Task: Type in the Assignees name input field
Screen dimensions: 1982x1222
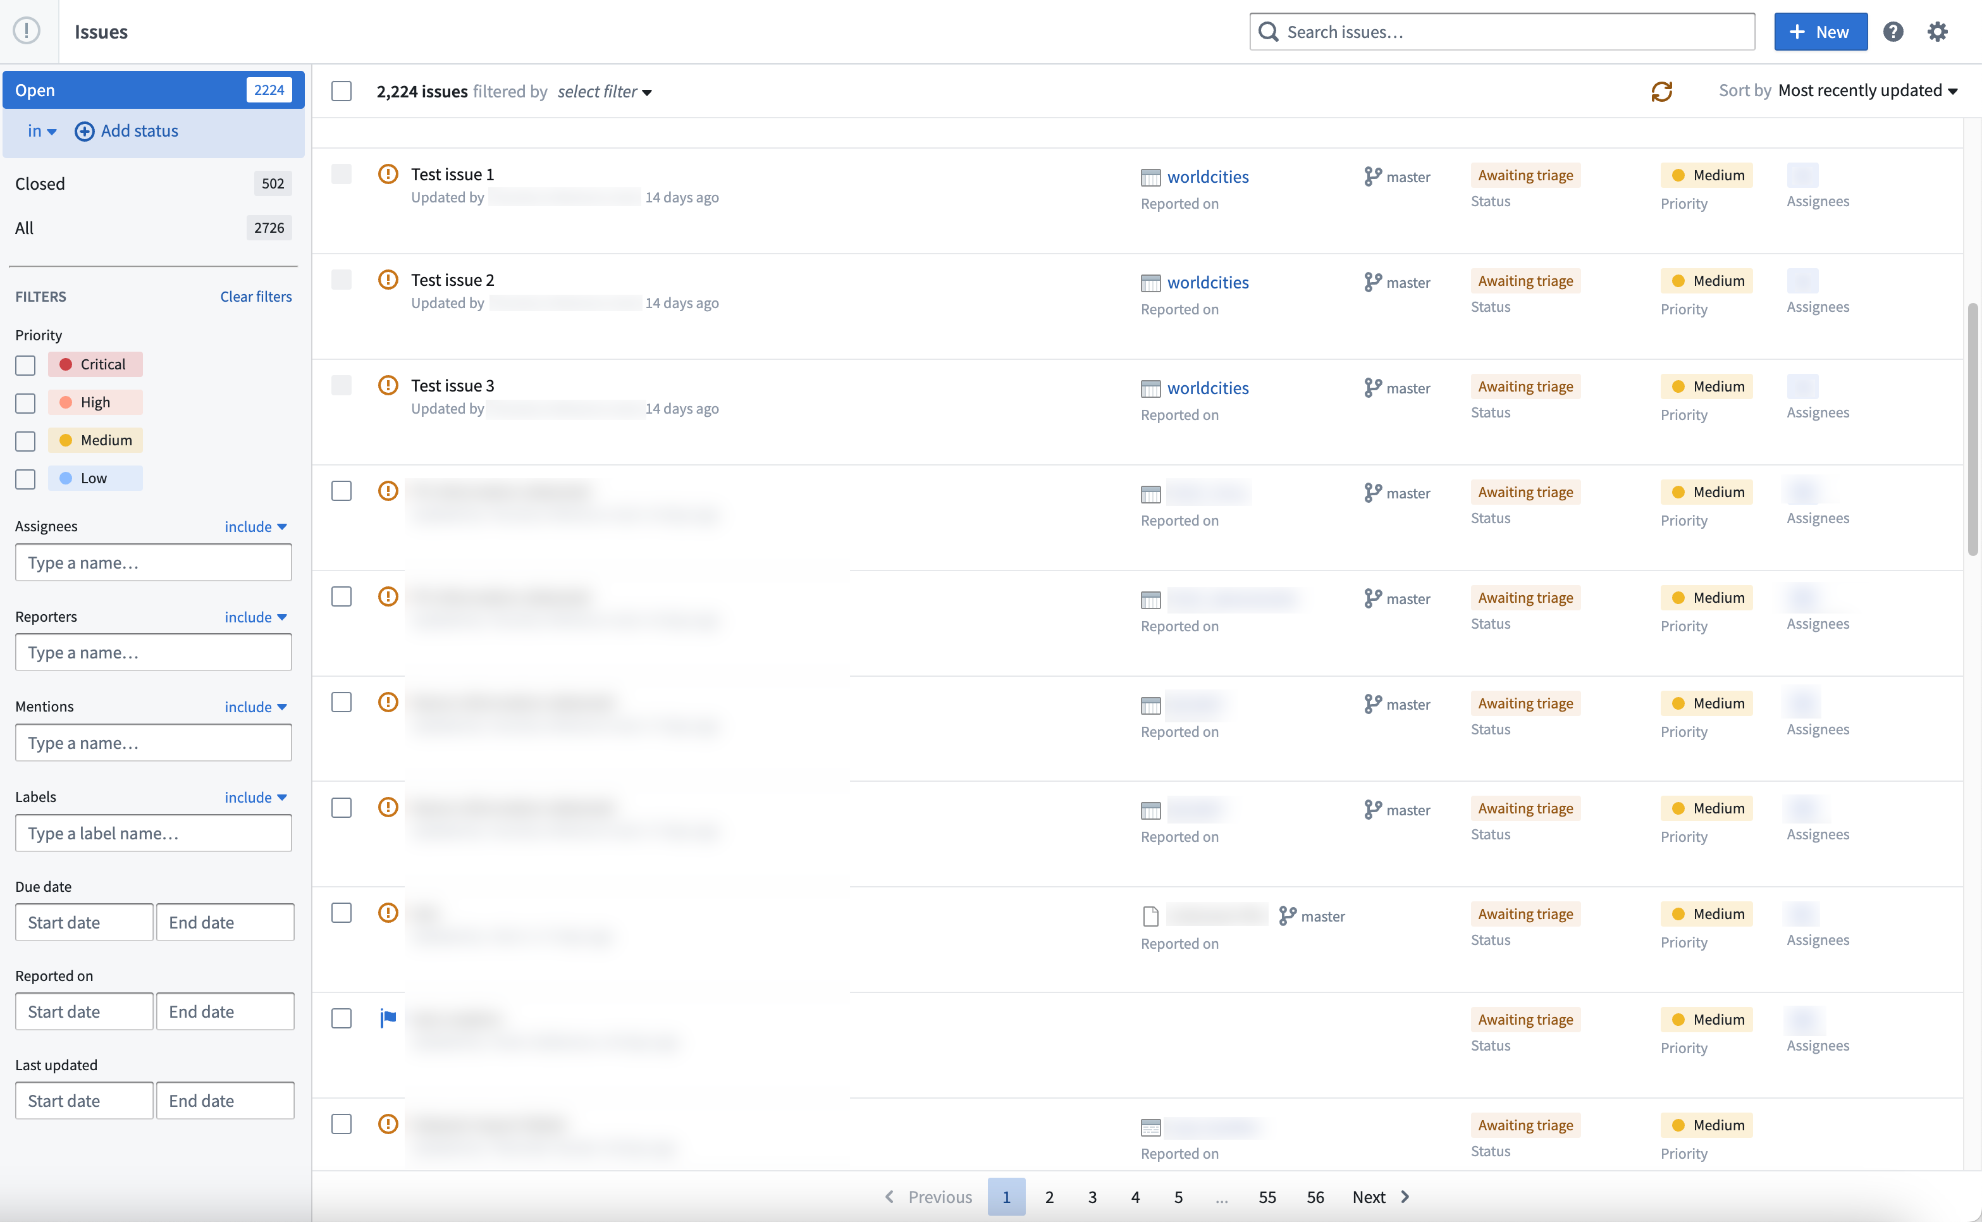Action: [x=153, y=561]
